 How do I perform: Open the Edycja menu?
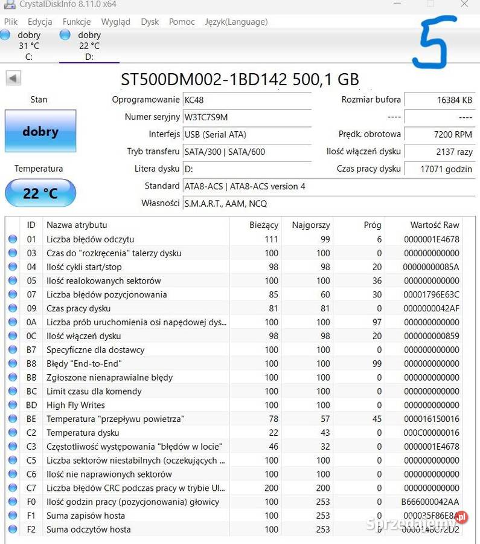pyautogui.click(x=40, y=22)
